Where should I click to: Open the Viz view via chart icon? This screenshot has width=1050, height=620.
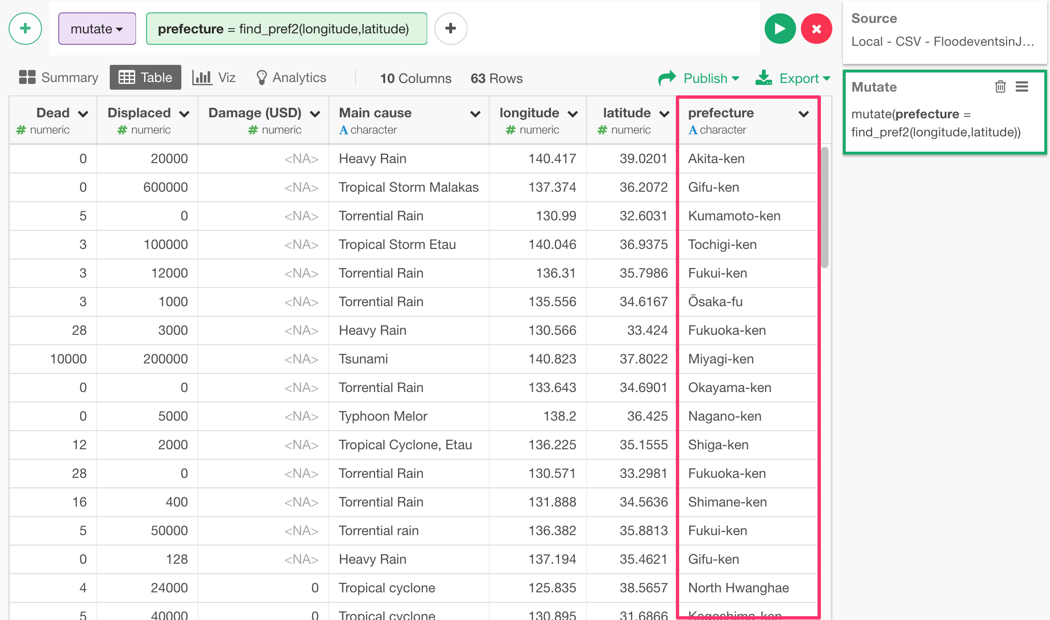click(202, 77)
